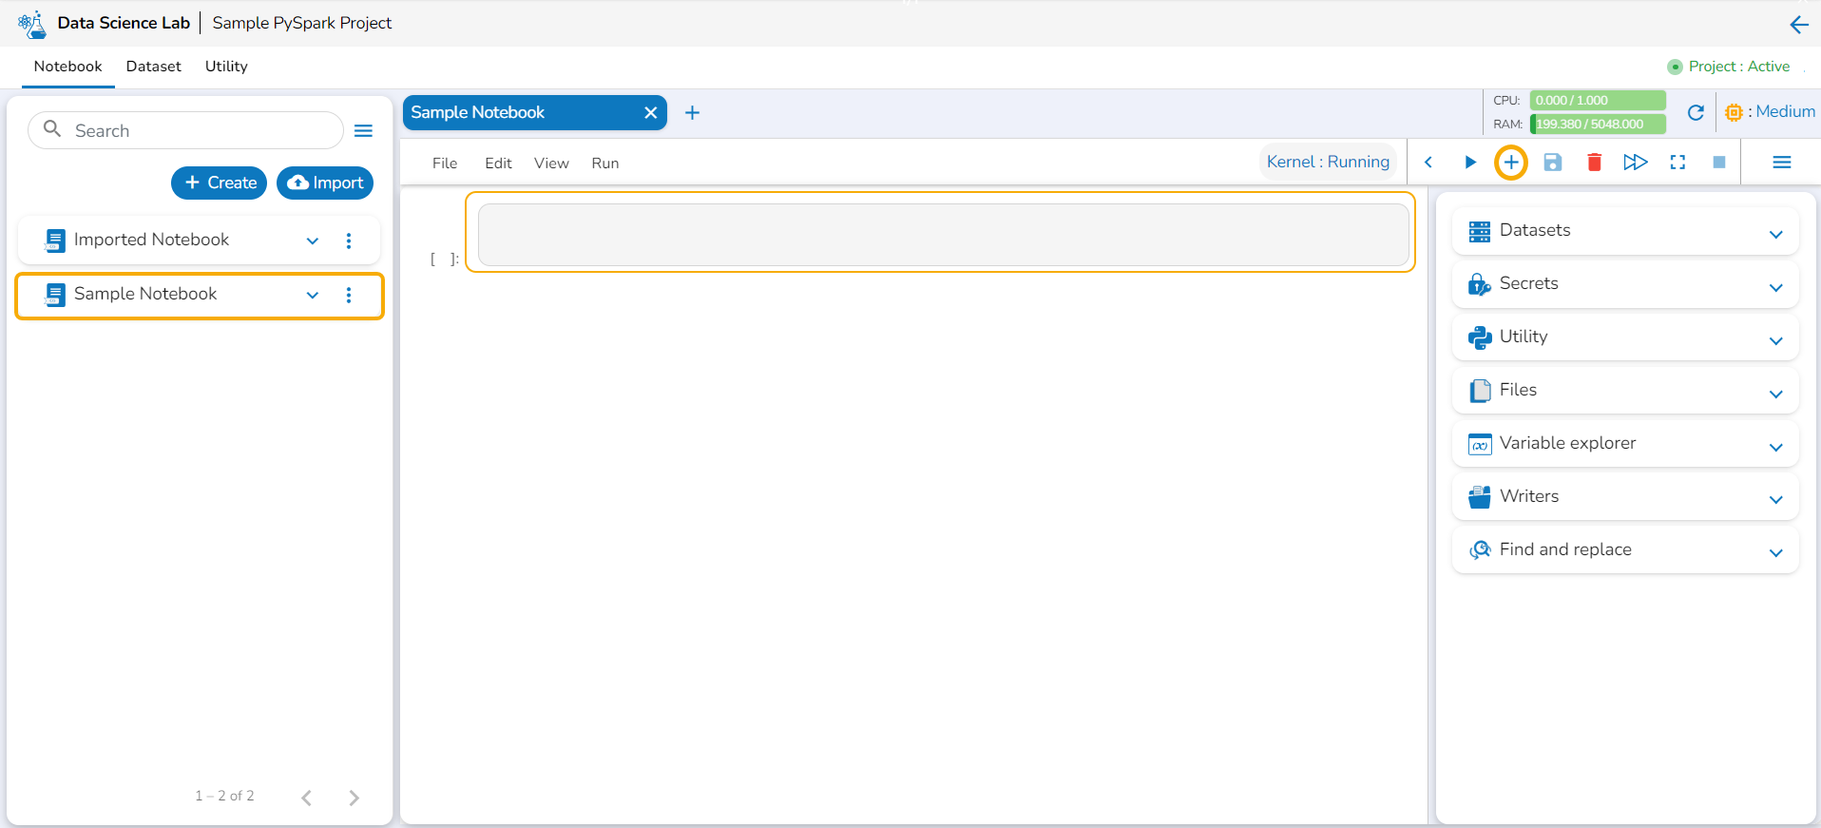Open the File menu

click(x=445, y=164)
